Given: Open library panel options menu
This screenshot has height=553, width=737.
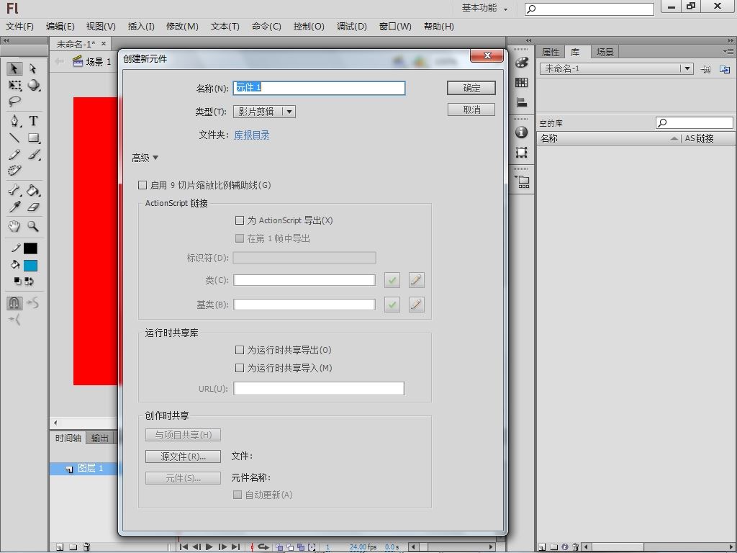Looking at the screenshot, I should coord(728,51).
